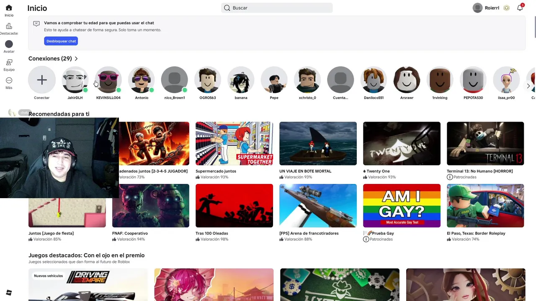The height and width of the screenshot is (301, 536).
Task: Open the Más three-dots sidebar icon
Action: pyautogui.click(x=9, y=80)
